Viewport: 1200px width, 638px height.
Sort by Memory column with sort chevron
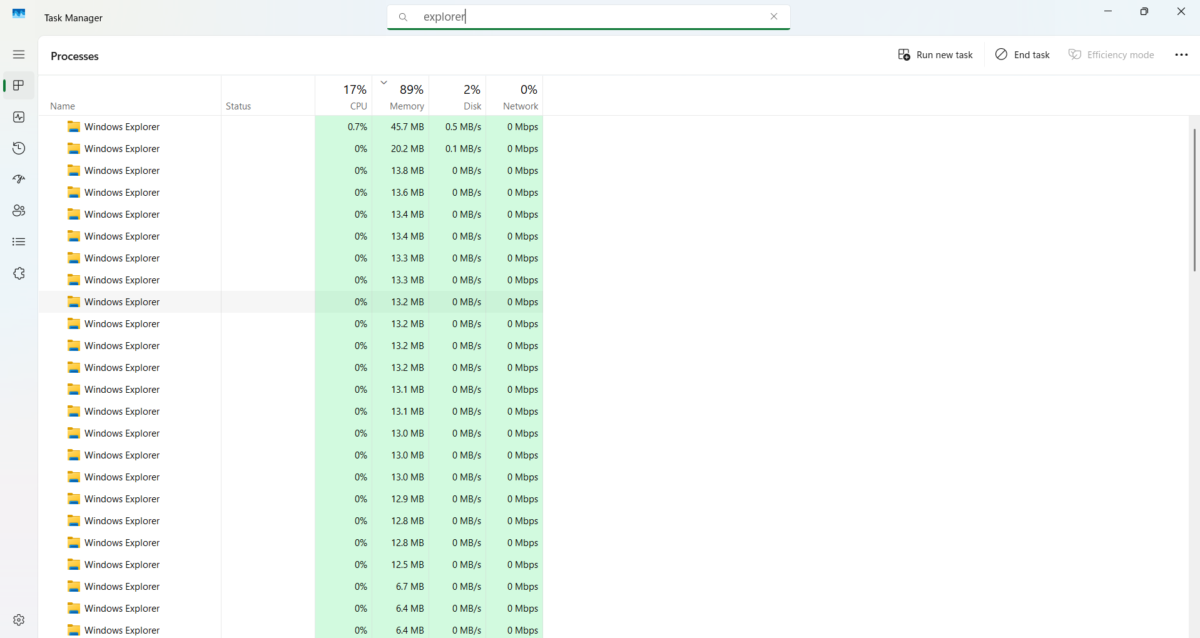[x=400, y=96]
